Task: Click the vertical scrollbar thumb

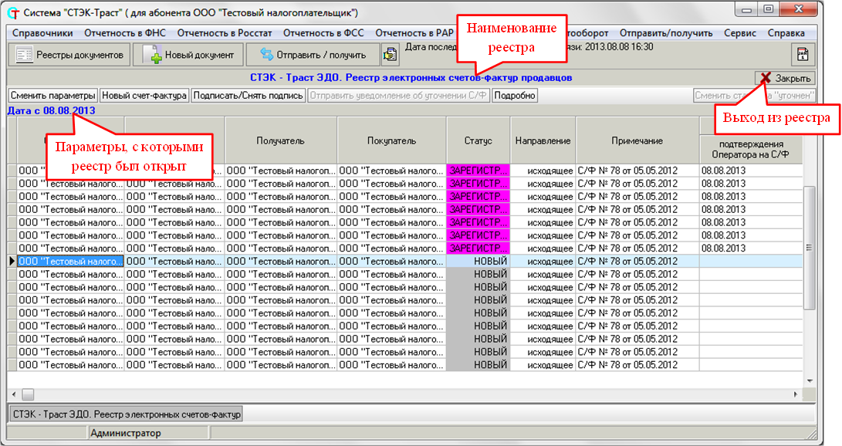Action: tap(810, 248)
